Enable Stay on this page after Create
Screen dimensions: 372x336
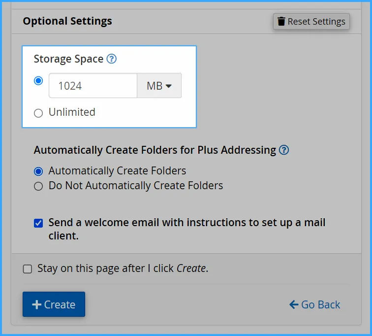(x=28, y=269)
